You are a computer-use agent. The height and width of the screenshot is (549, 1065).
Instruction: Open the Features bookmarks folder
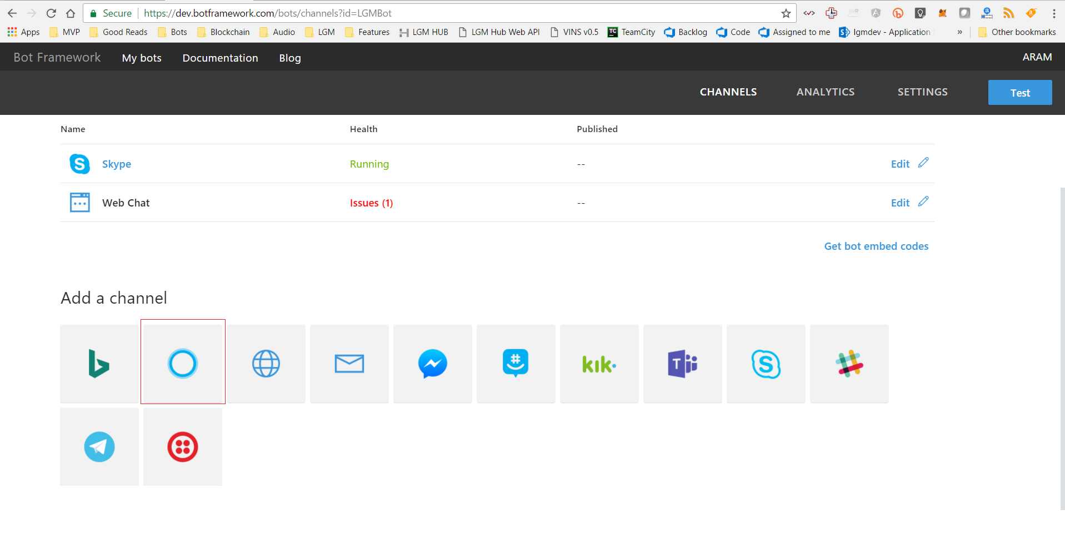click(367, 32)
